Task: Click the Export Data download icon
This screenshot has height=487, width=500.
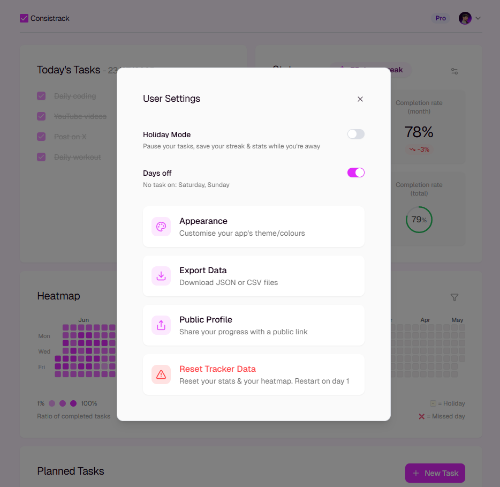Action: click(161, 276)
